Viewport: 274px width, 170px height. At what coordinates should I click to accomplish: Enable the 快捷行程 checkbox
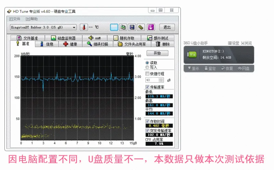coord(147,73)
